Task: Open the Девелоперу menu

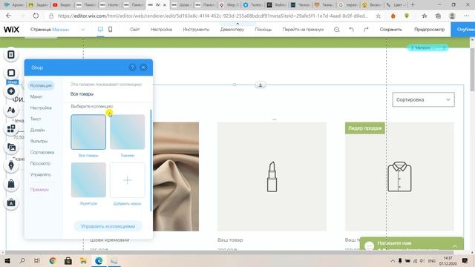Action: tap(232, 30)
